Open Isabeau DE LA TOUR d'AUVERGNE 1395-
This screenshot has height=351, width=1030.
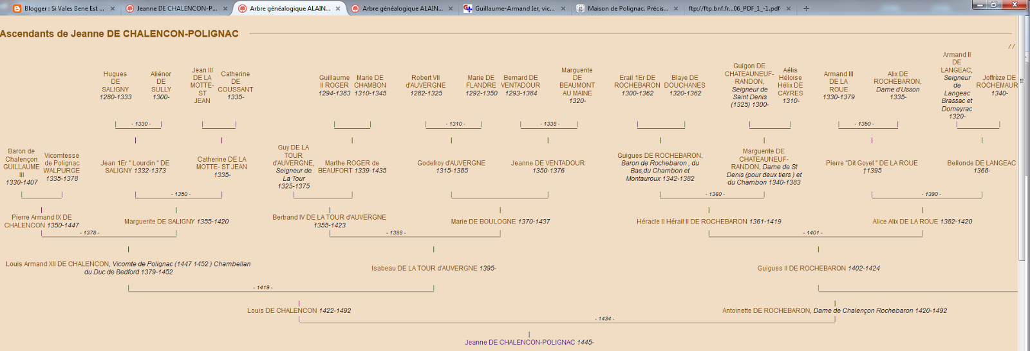[433, 268]
